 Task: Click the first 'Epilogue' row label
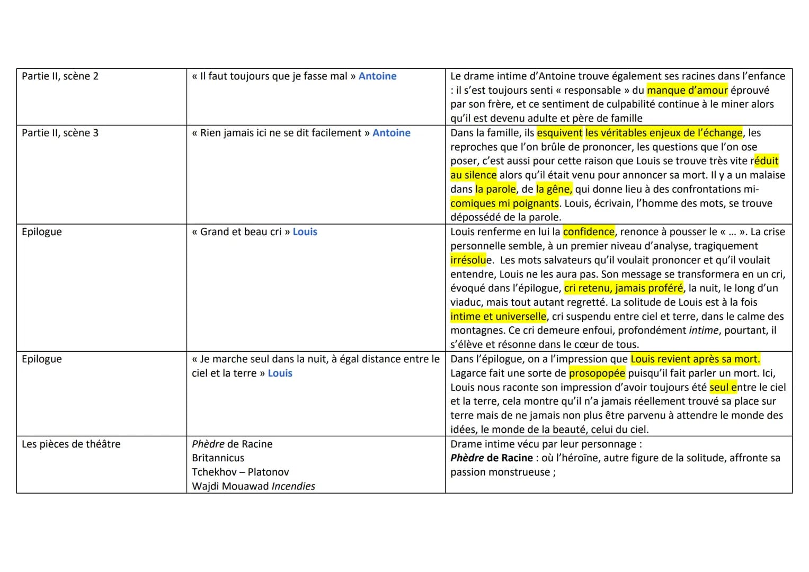(42, 232)
